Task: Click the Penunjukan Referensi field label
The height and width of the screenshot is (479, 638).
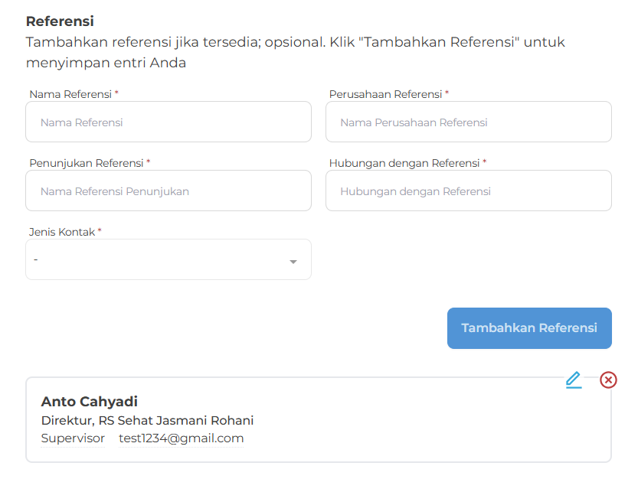Action: 87,163
